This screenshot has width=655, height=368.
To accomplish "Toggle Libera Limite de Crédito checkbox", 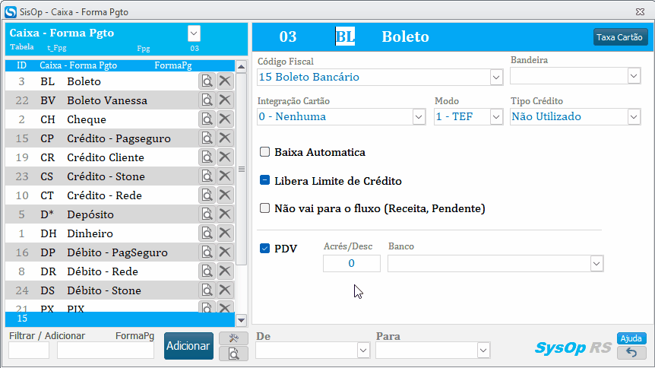I will point(265,180).
